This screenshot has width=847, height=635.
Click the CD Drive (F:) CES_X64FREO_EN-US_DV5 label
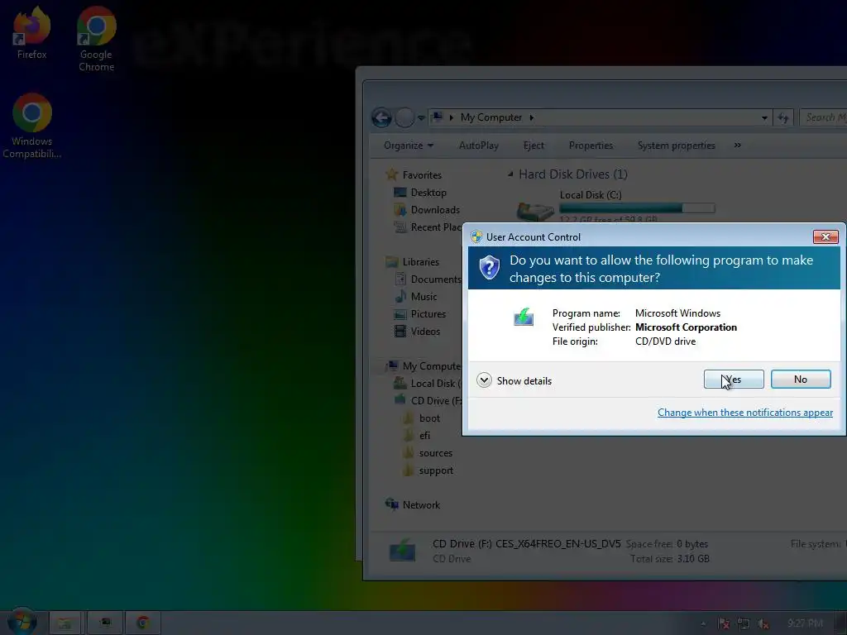(527, 544)
